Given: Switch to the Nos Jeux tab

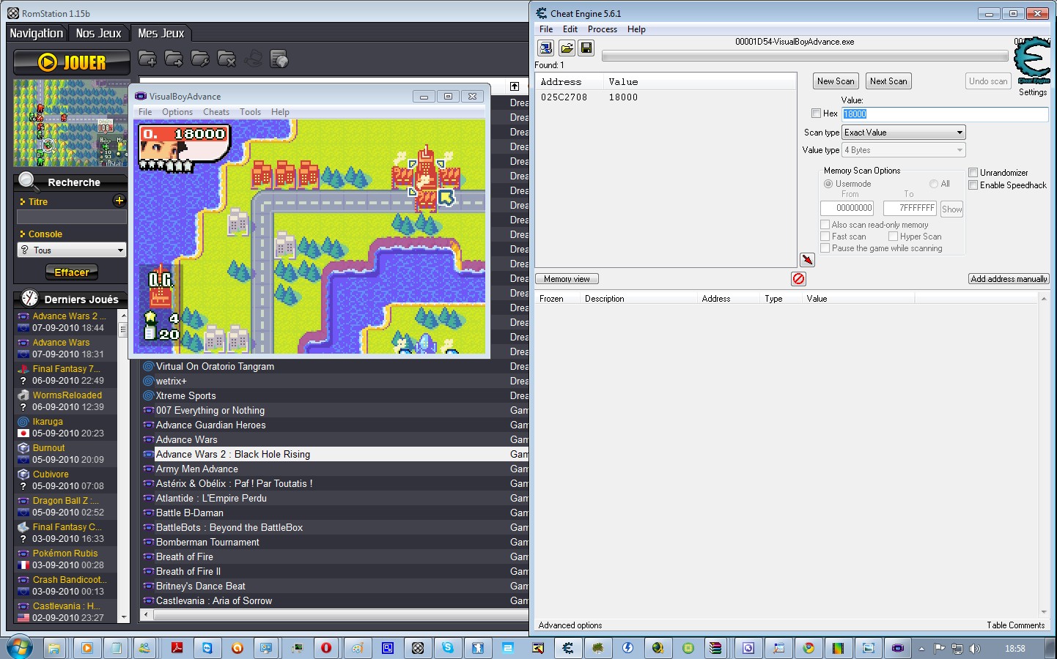Looking at the screenshot, I should click(98, 33).
